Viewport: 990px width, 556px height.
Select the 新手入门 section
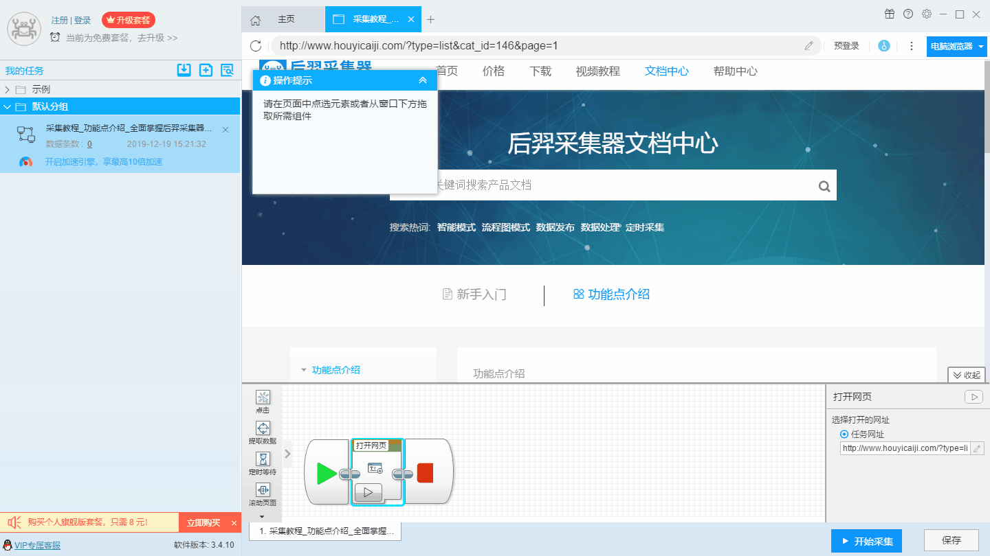pos(474,294)
